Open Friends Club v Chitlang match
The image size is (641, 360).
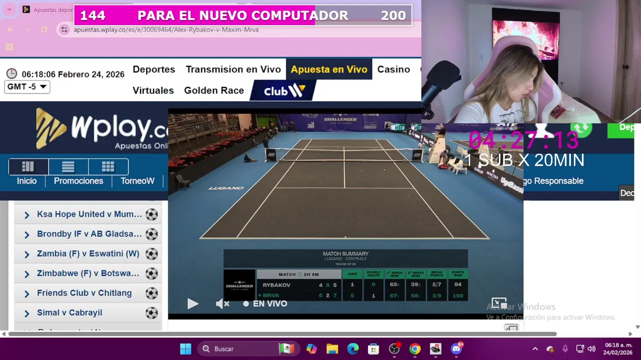coord(84,293)
